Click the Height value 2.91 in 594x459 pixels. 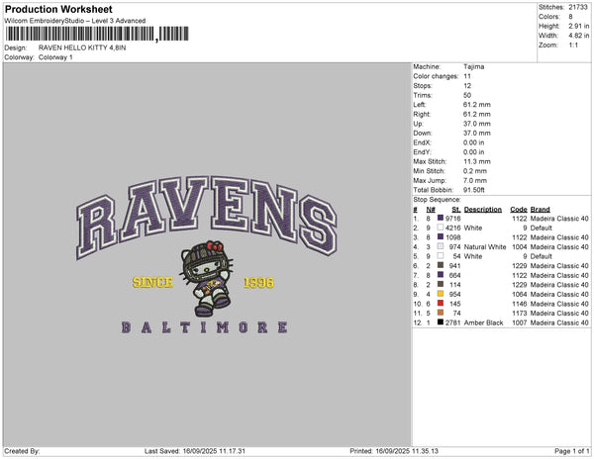coord(578,26)
